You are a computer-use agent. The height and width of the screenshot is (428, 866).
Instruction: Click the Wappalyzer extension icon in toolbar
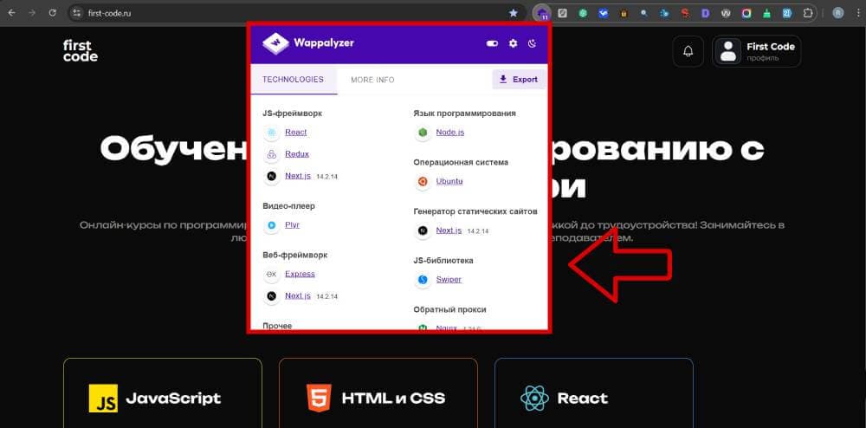coord(542,13)
